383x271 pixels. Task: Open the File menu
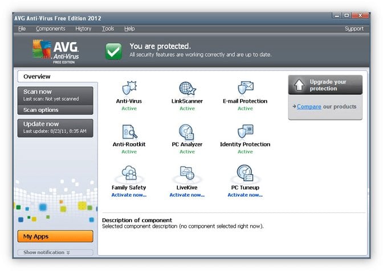tap(22, 28)
